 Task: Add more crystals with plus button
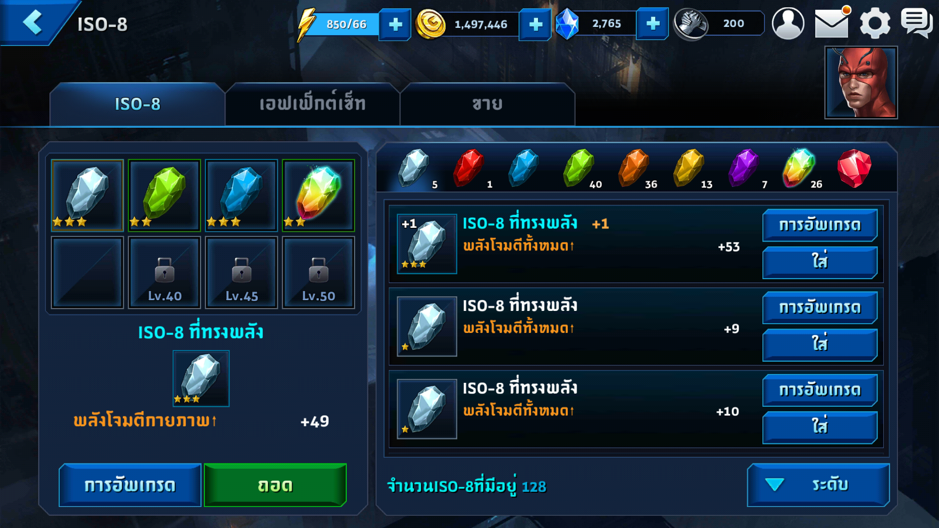653,23
